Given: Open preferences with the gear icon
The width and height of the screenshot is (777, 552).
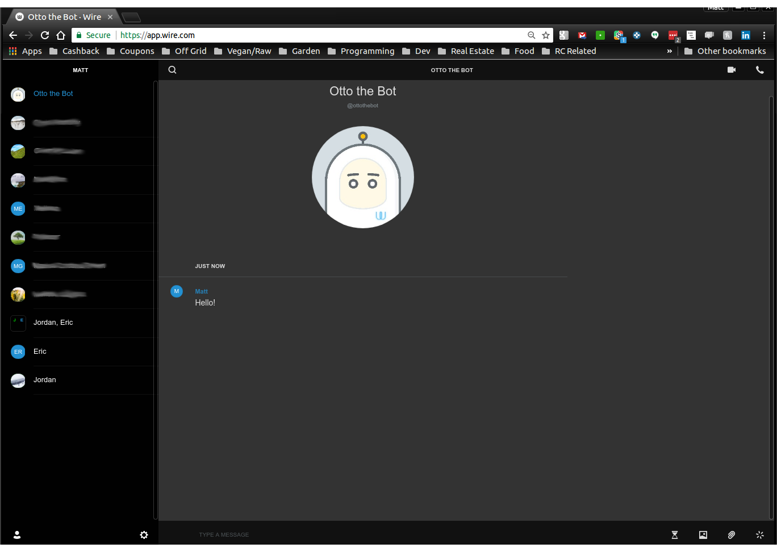Looking at the screenshot, I should coord(144,534).
